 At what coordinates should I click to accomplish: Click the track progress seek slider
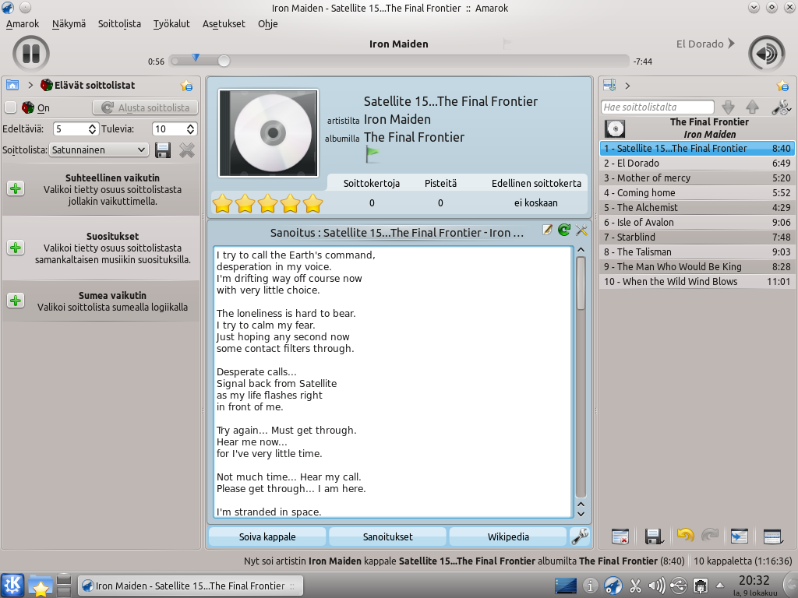coord(399,61)
